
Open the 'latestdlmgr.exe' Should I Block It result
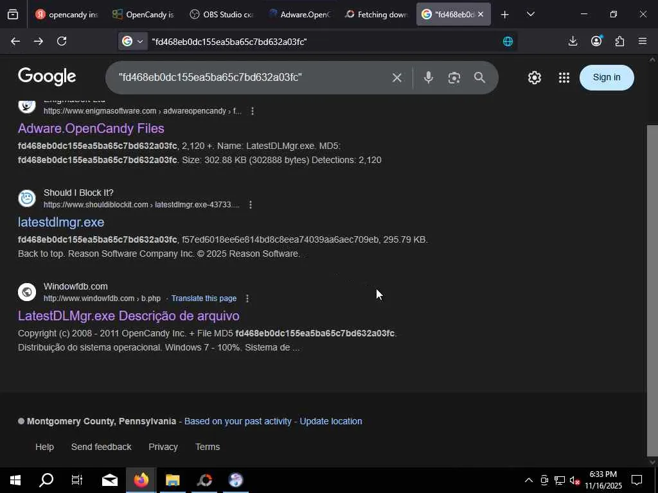pos(61,222)
